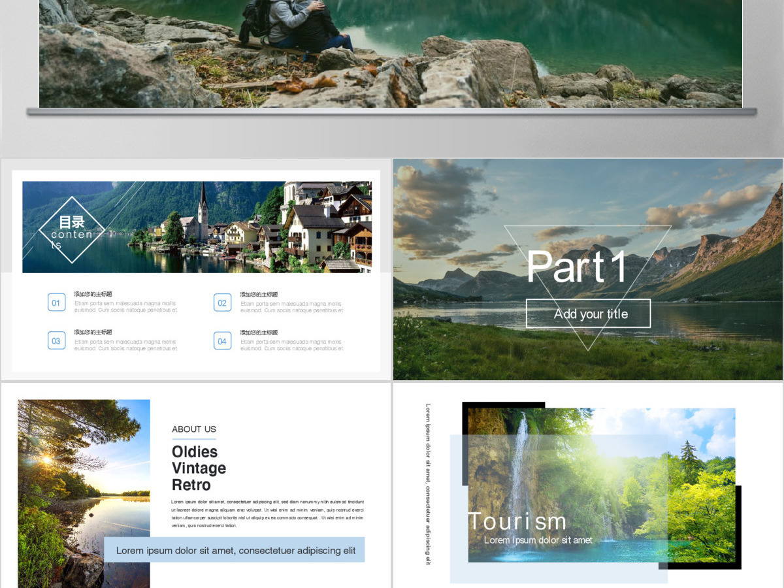Click the triangle outline around Part 1
Image resolution: width=784 pixels, height=588 pixels.
pyautogui.click(x=588, y=287)
